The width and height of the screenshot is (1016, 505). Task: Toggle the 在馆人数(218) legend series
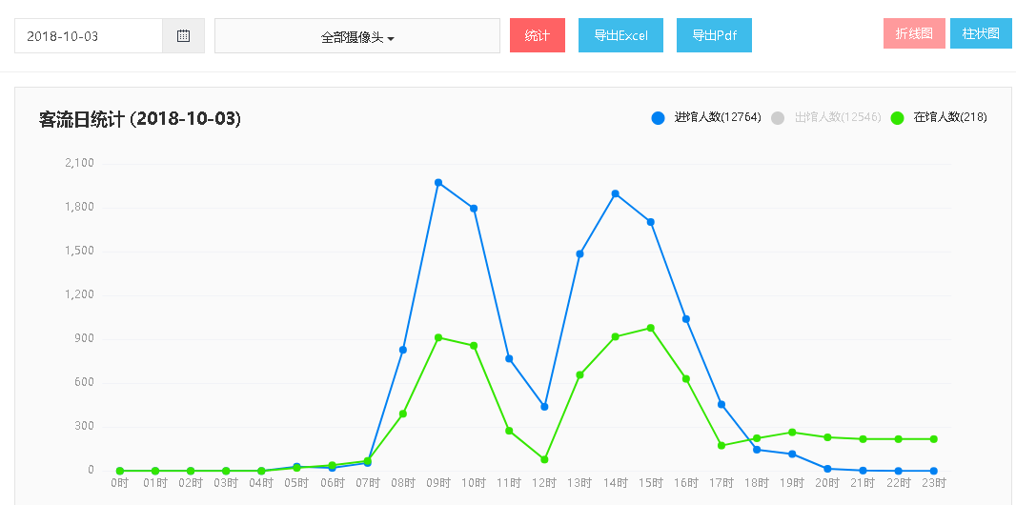tap(939, 117)
